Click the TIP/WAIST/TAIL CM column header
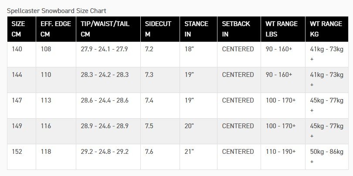 point(108,29)
